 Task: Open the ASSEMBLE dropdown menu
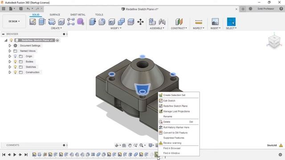(x=157, y=28)
